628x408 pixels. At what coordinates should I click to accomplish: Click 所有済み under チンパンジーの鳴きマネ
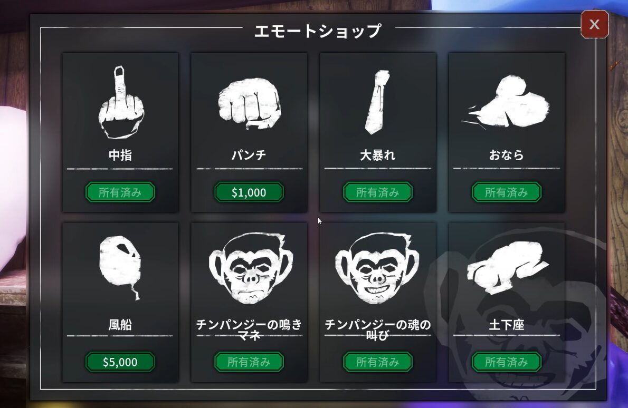tap(249, 362)
